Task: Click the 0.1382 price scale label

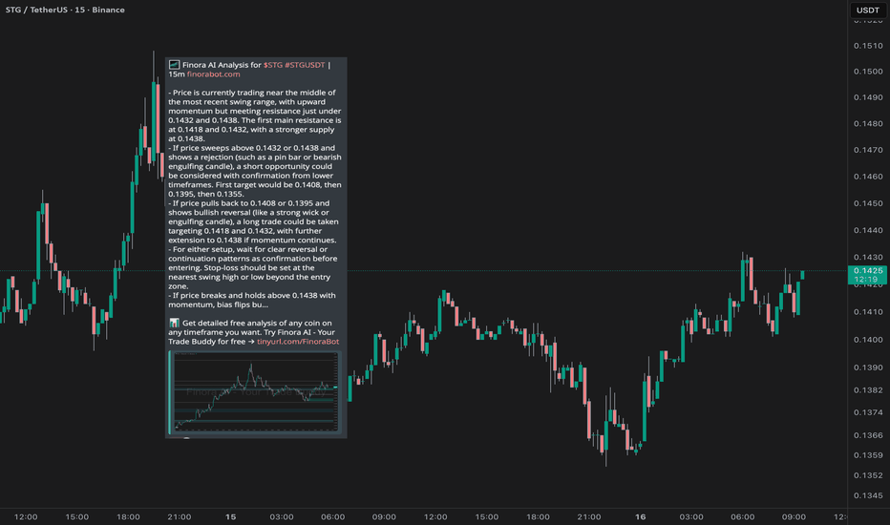Action: coord(867,391)
